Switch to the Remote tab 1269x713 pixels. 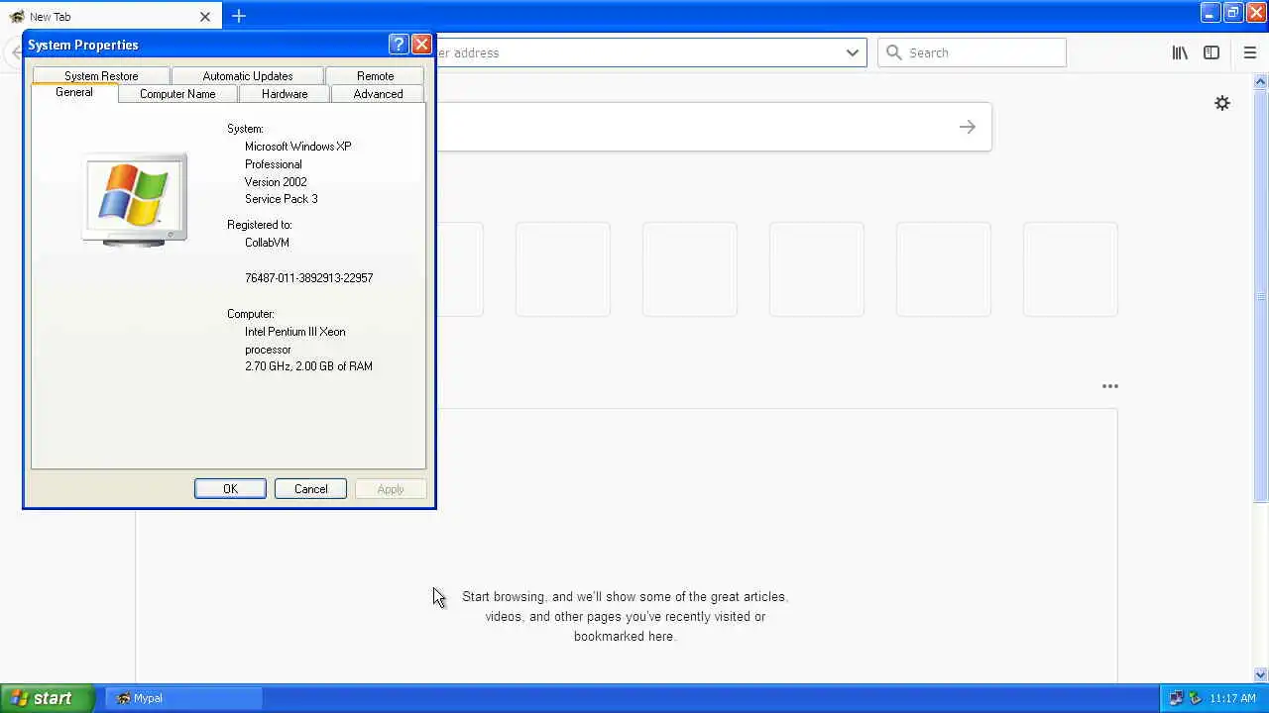pyautogui.click(x=375, y=76)
